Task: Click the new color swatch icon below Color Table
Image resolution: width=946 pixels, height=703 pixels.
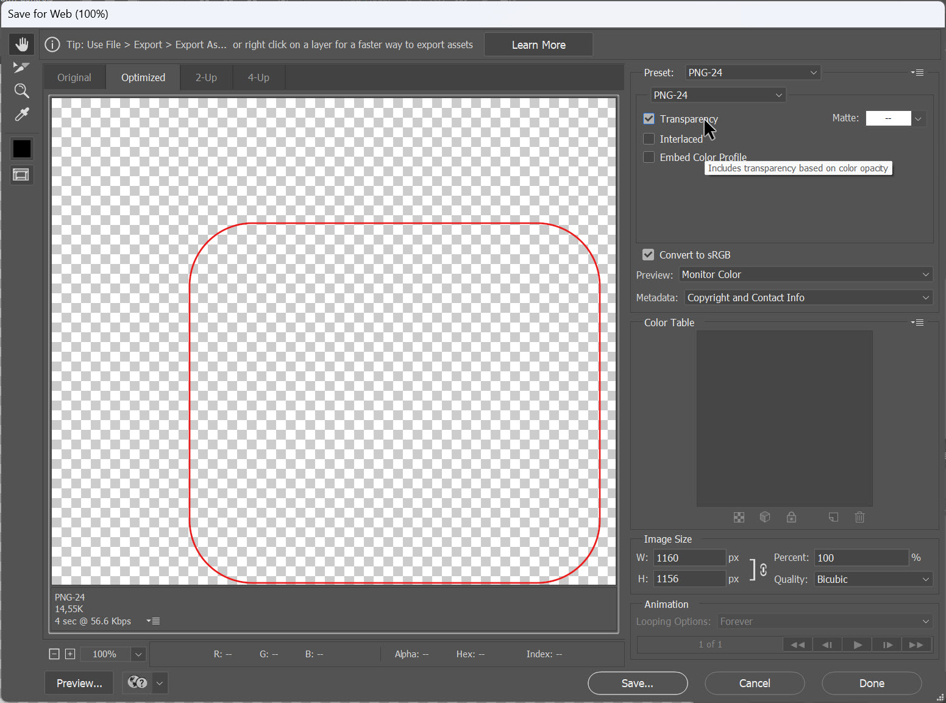Action: (x=833, y=517)
